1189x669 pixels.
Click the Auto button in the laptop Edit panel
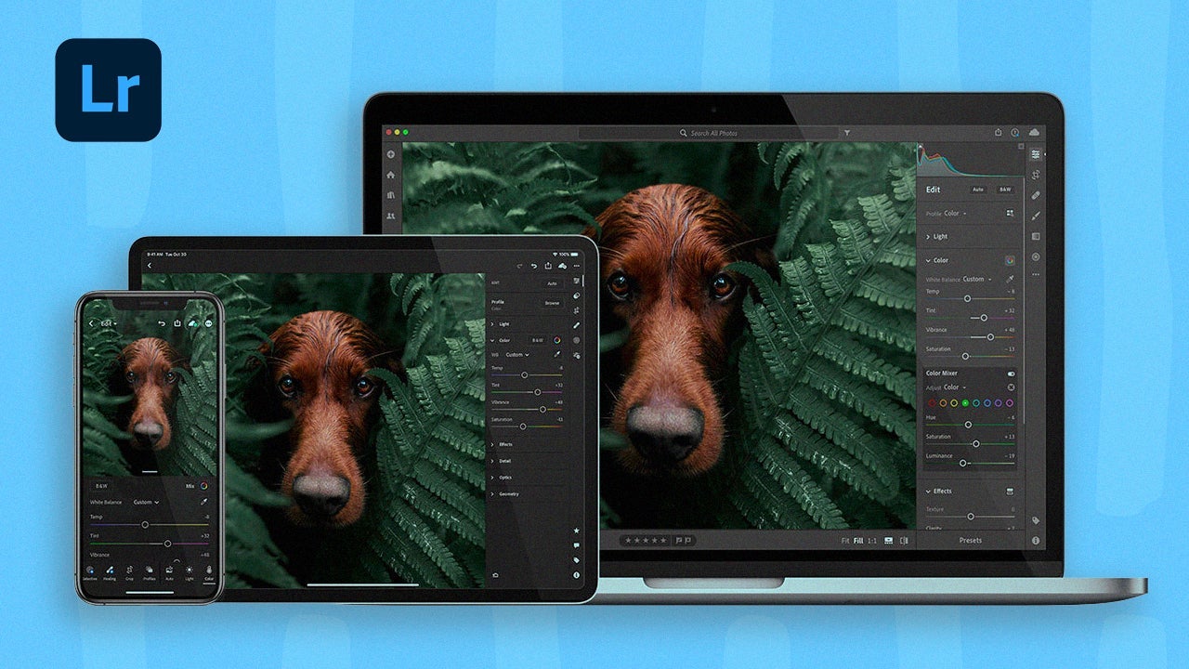pos(978,190)
